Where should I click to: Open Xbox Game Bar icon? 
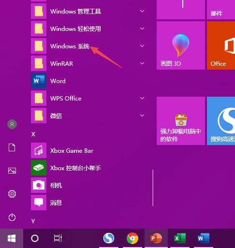pyautogui.click(x=39, y=150)
